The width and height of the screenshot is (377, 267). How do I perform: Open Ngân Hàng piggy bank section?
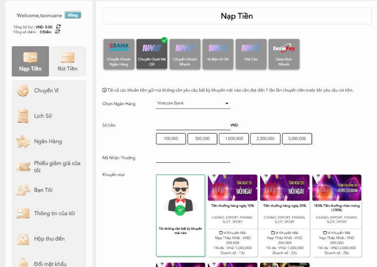(x=48, y=141)
